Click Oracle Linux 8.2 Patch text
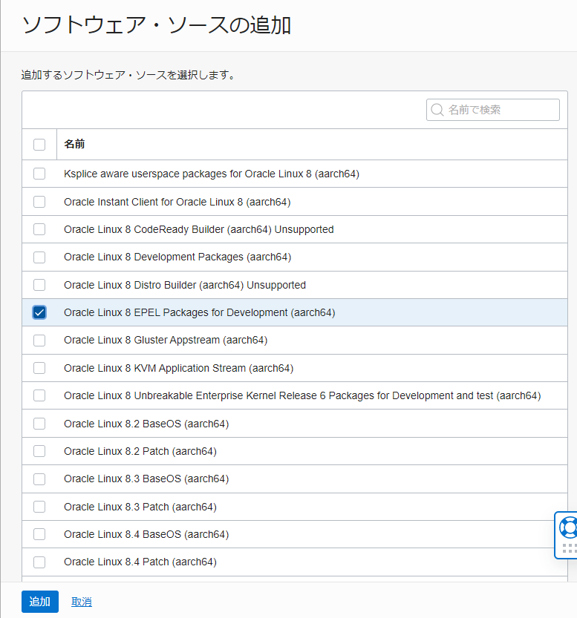Image resolution: width=577 pixels, height=618 pixels. pyautogui.click(x=140, y=451)
